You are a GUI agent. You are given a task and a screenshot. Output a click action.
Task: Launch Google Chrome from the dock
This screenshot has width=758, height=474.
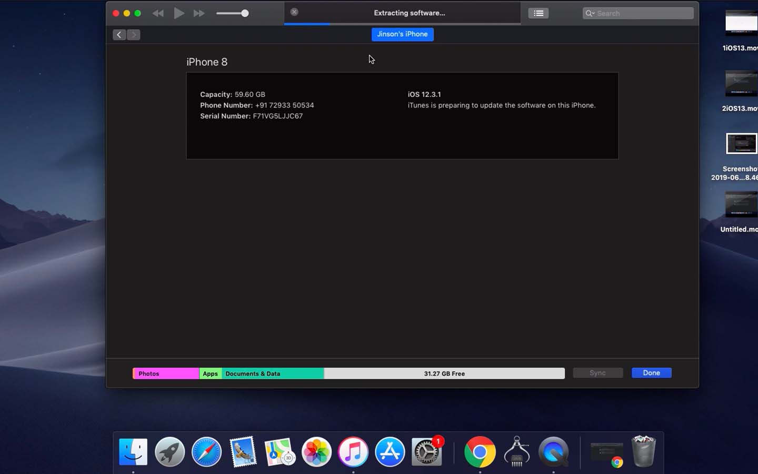(480, 452)
